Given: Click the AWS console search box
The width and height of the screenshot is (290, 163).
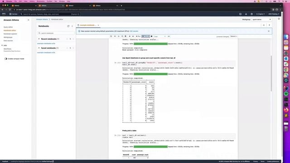Looking at the screenshot, I should 50,14.
